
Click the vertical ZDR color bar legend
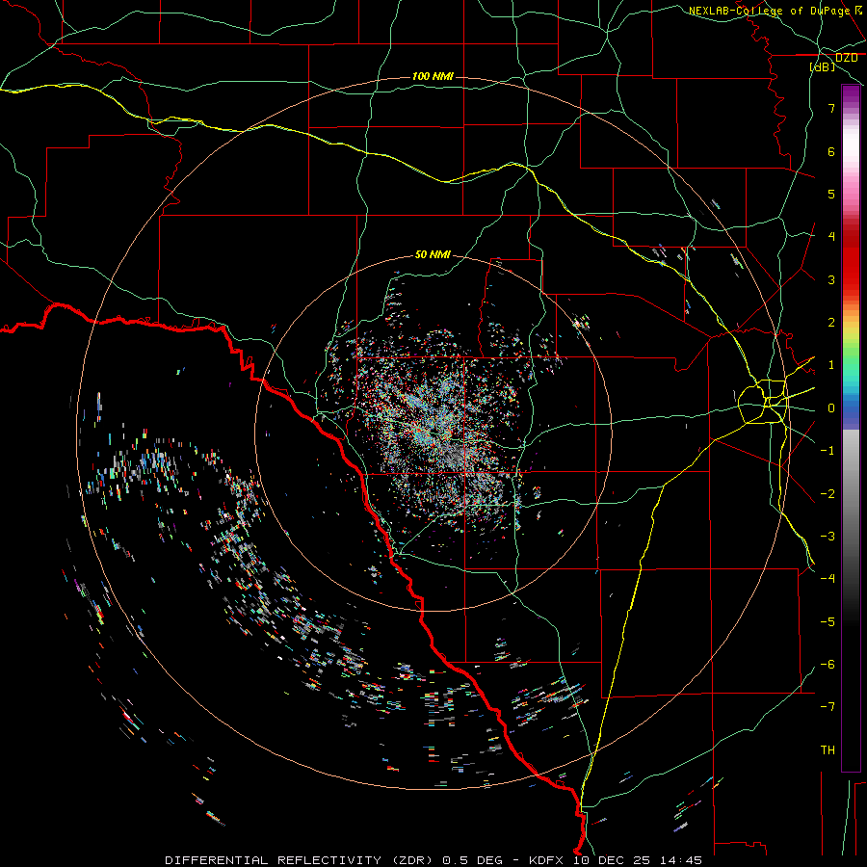pyautogui.click(x=851, y=428)
